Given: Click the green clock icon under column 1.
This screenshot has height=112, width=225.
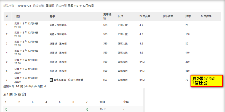Looking at the screenshot, I should pyautogui.click(x=6, y=110).
